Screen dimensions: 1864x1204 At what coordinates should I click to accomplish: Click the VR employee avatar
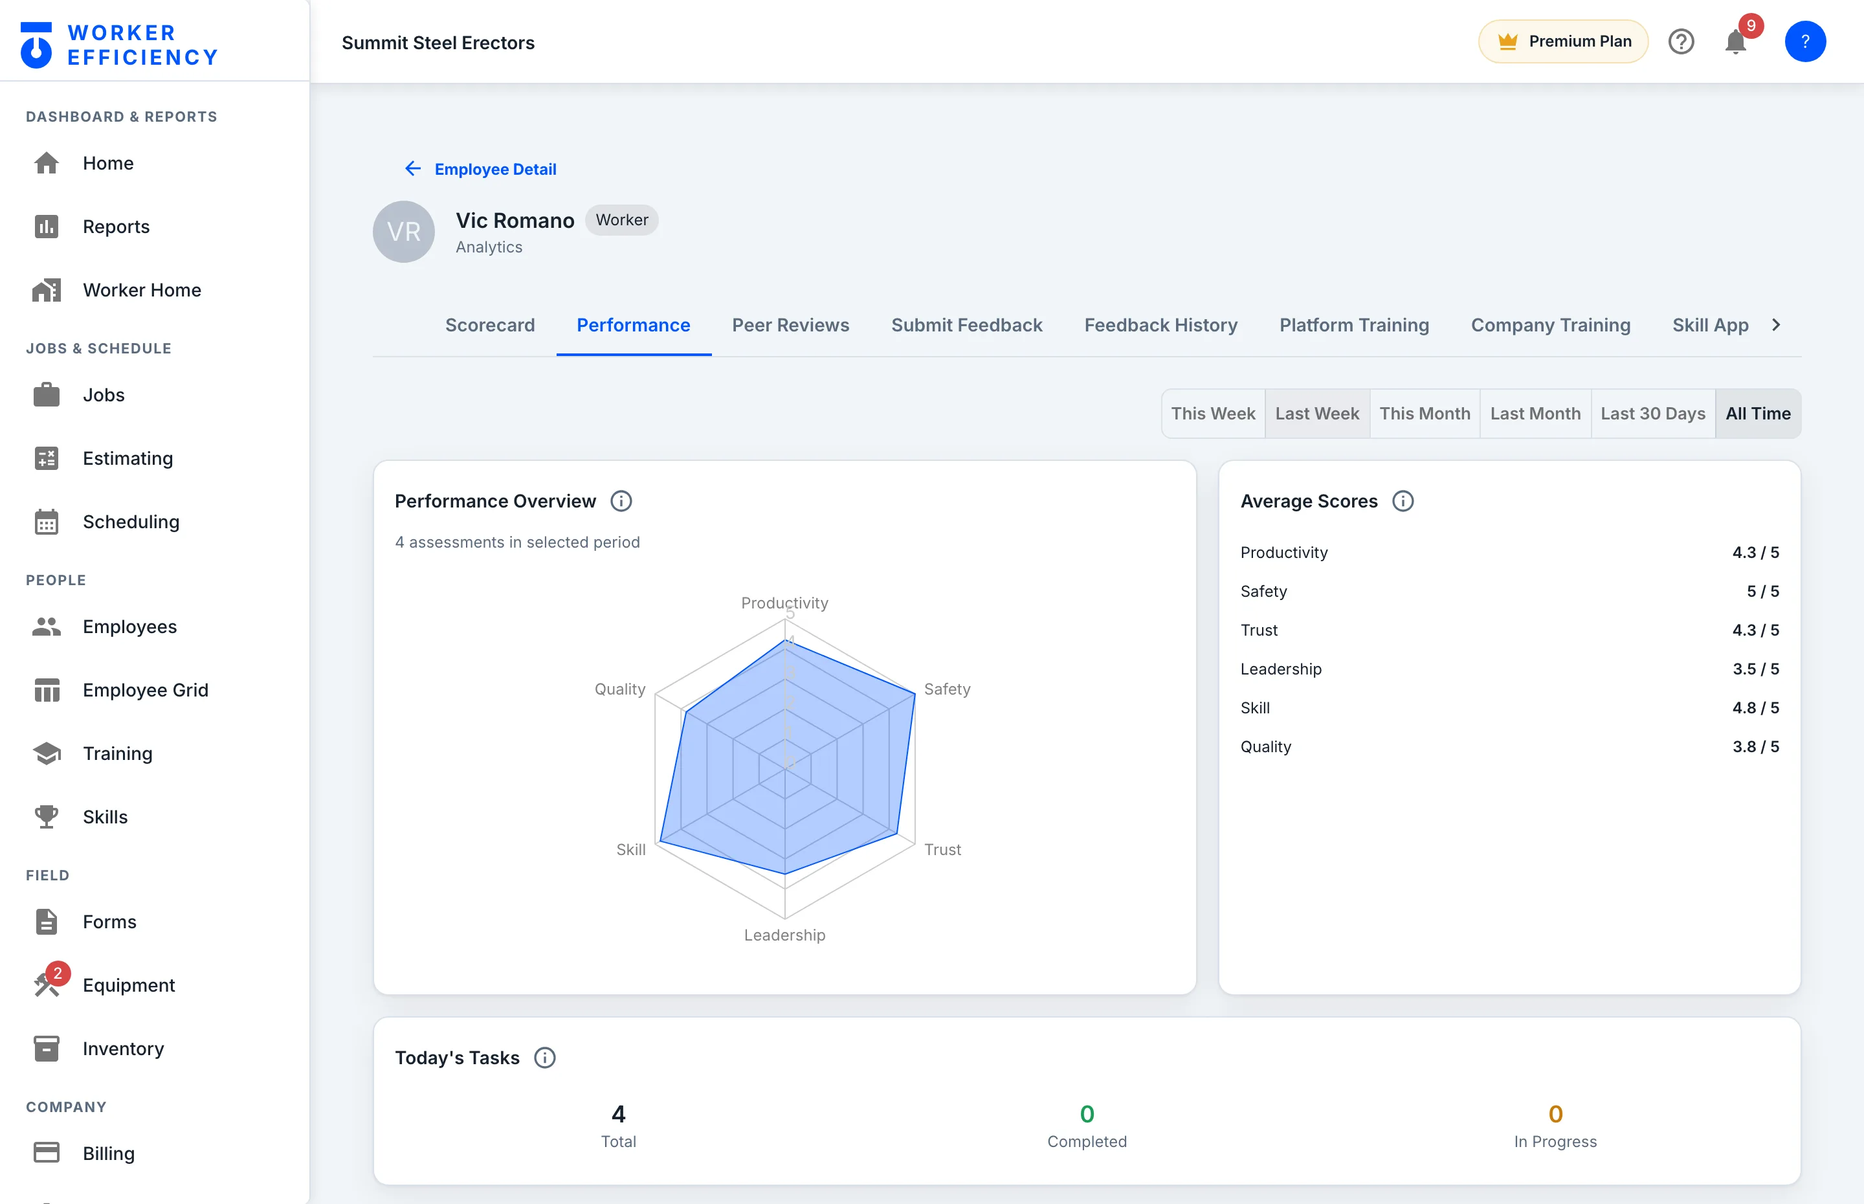(x=403, y=232)
